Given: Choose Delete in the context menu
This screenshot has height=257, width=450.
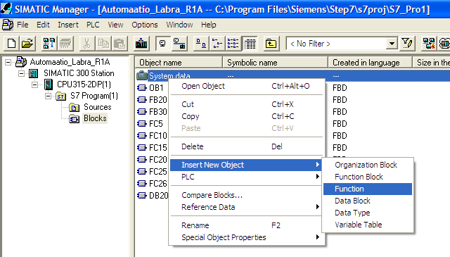Looking at the screenshot, I should coord(247,146).
